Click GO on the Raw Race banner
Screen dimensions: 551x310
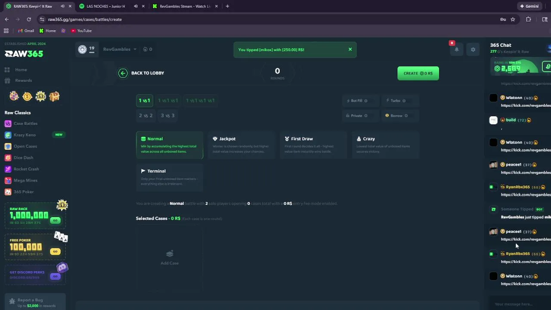[x=55, y=220]
